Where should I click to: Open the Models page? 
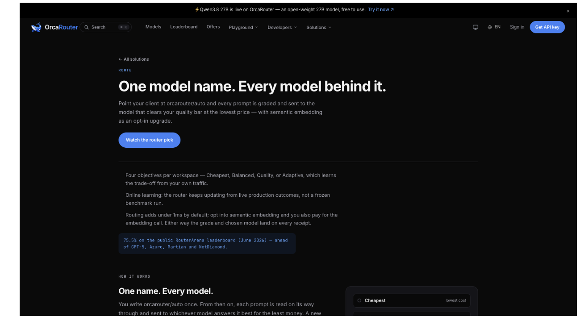153,27
